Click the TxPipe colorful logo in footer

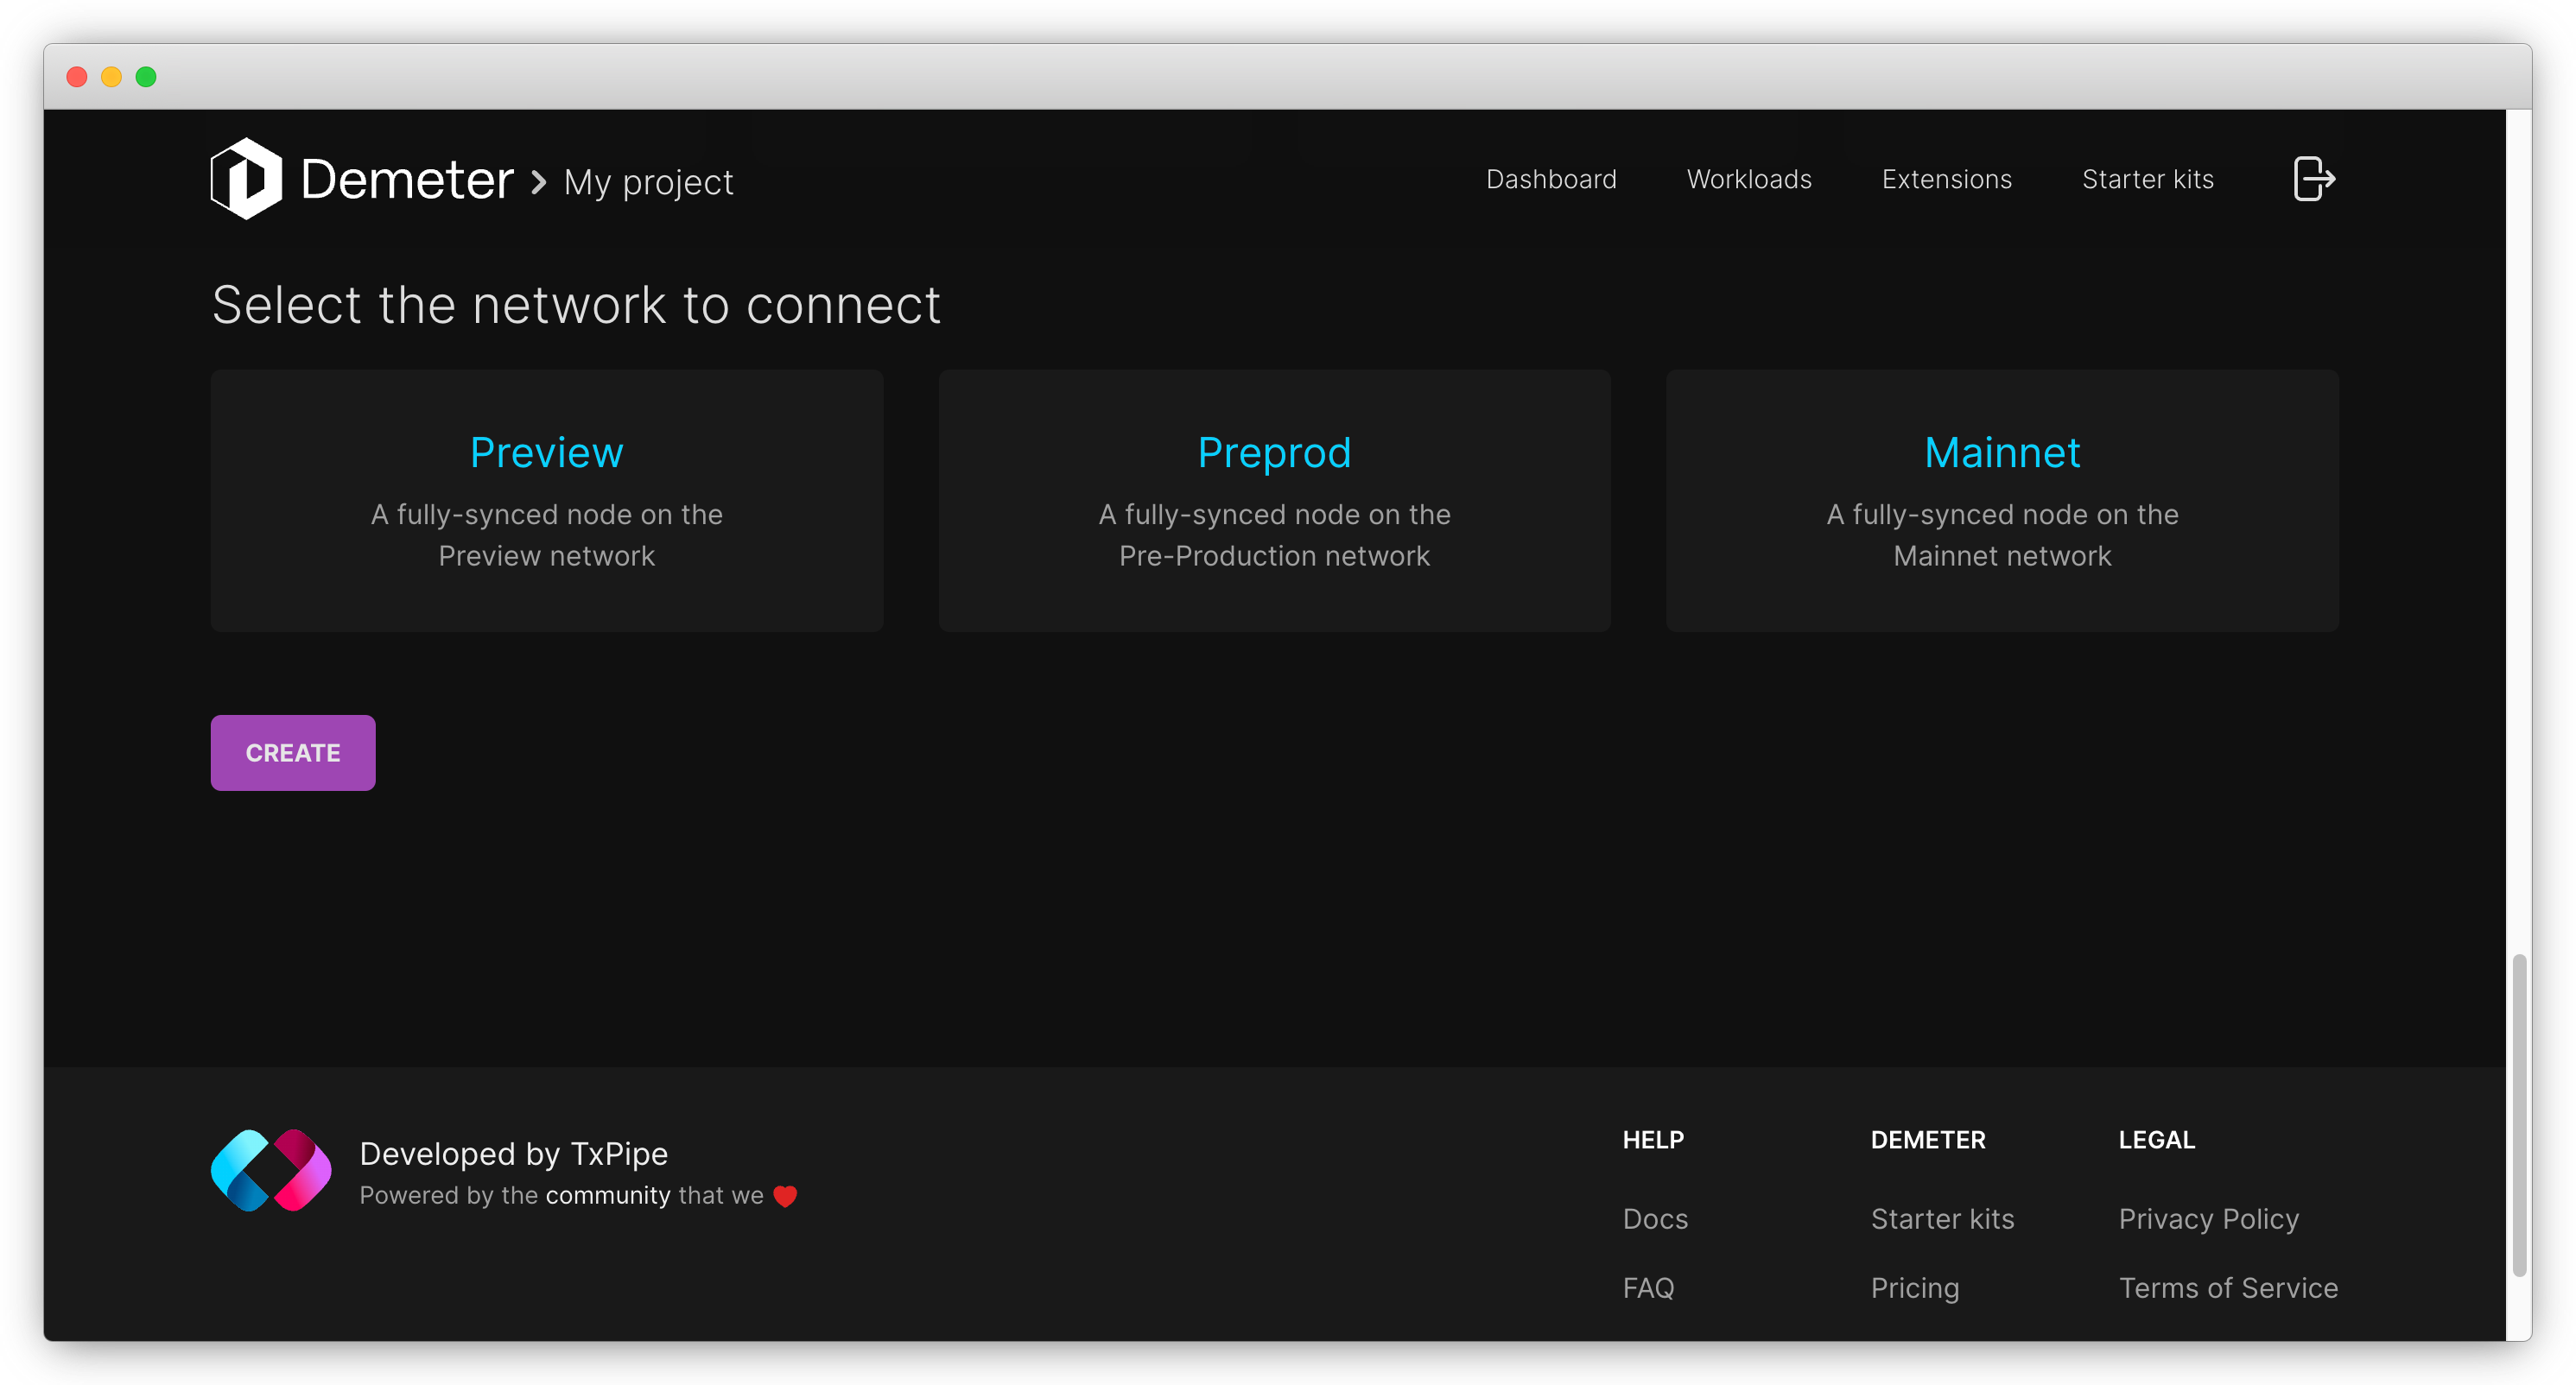tap(271, 1170)
